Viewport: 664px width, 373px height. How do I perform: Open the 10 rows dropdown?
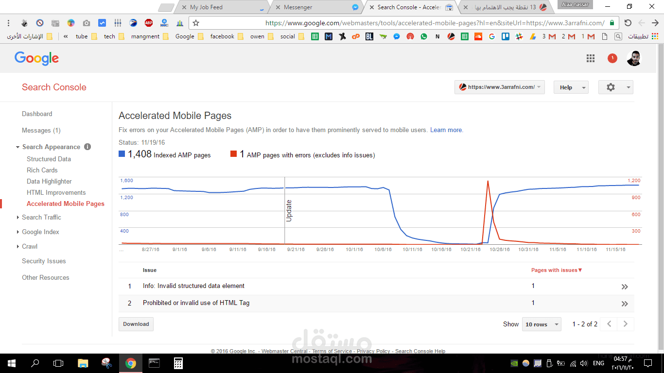542,324
